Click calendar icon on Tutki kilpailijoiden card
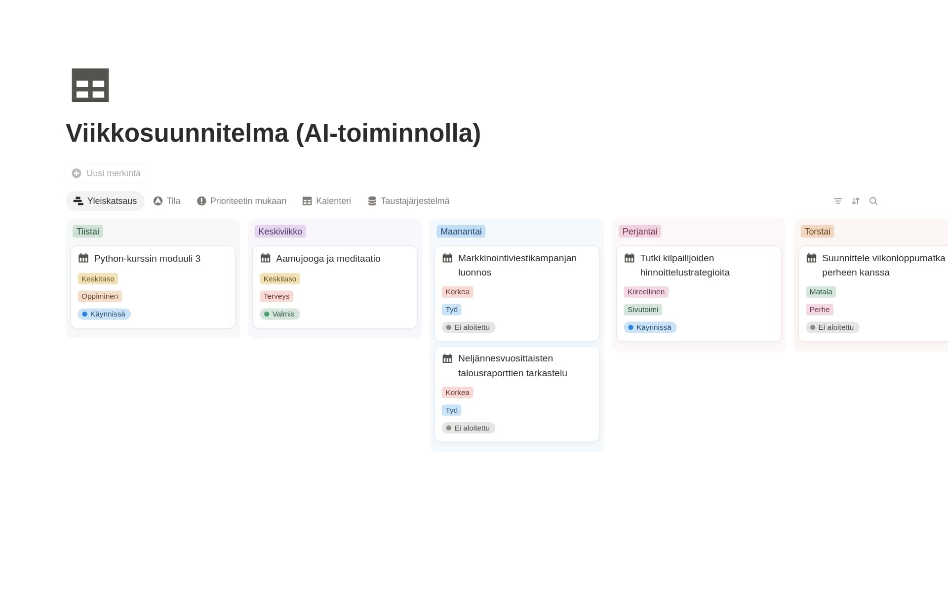Viewport: 948px width, 592px height. [630, 258]
